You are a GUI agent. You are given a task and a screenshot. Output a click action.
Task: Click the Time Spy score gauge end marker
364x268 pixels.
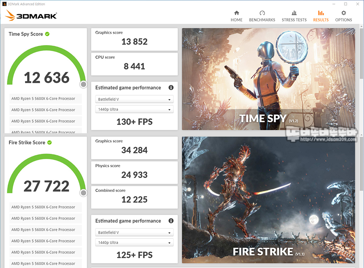83,84
